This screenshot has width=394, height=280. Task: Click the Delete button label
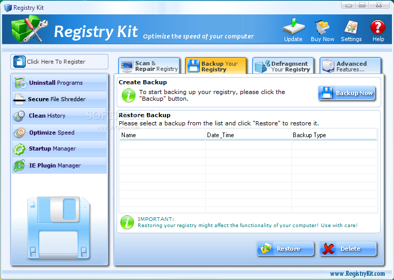(x=350, y=249)
